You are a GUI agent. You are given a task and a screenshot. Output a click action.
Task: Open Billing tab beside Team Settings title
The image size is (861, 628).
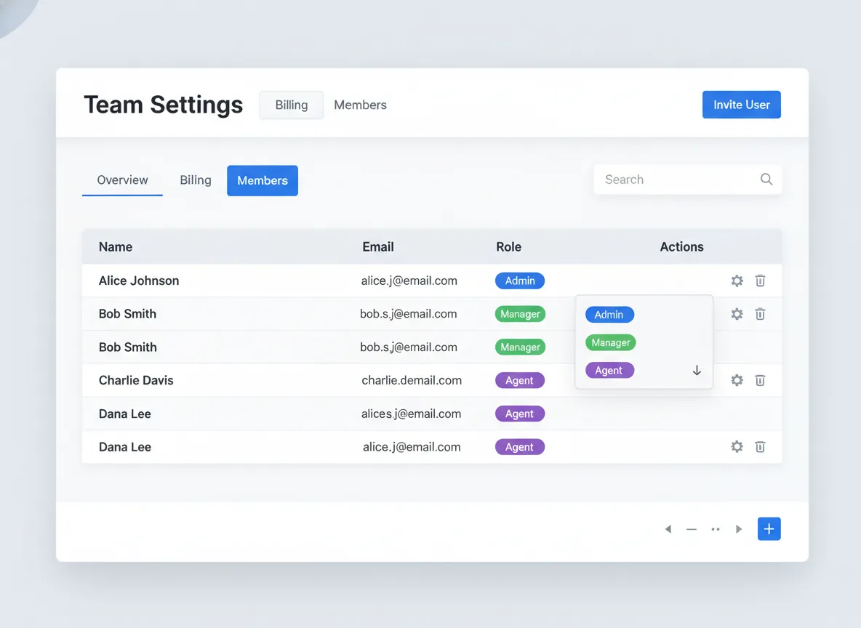click(292, 105)
